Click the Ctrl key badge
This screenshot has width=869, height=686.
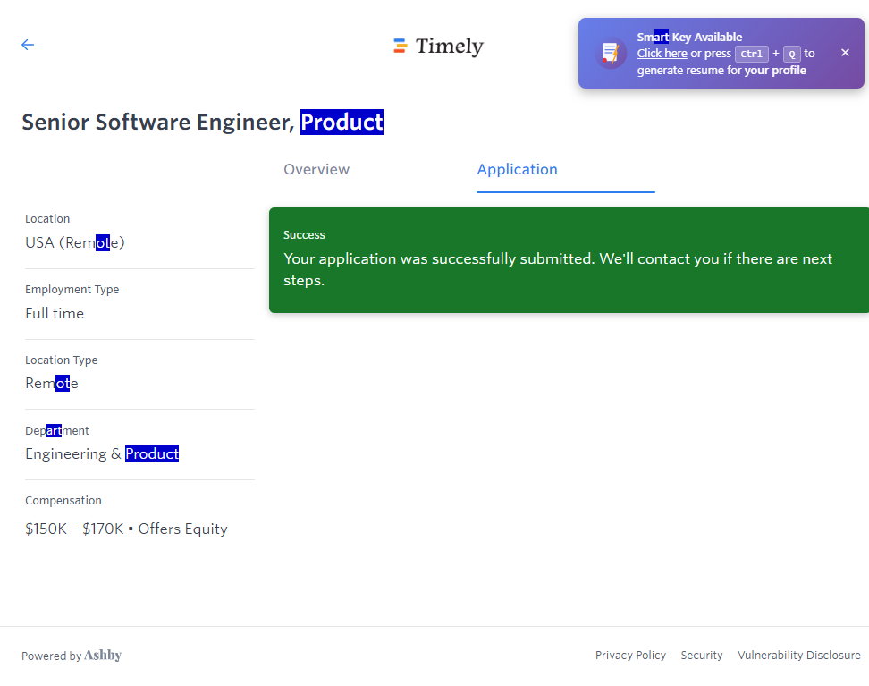point(751,54)
